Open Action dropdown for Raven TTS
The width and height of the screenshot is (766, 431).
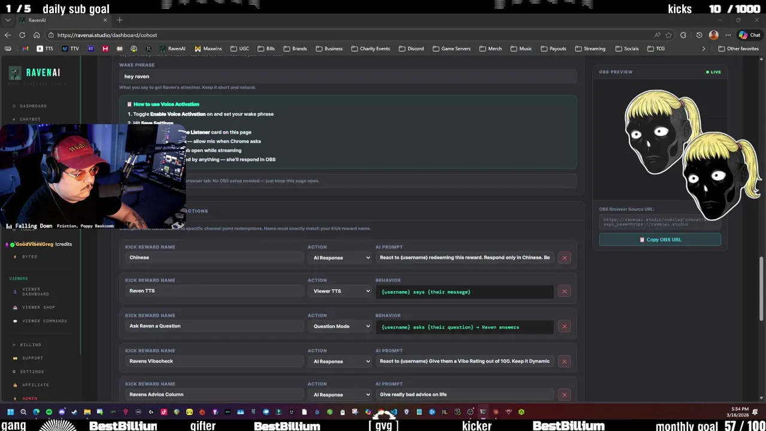click(341, 292)
